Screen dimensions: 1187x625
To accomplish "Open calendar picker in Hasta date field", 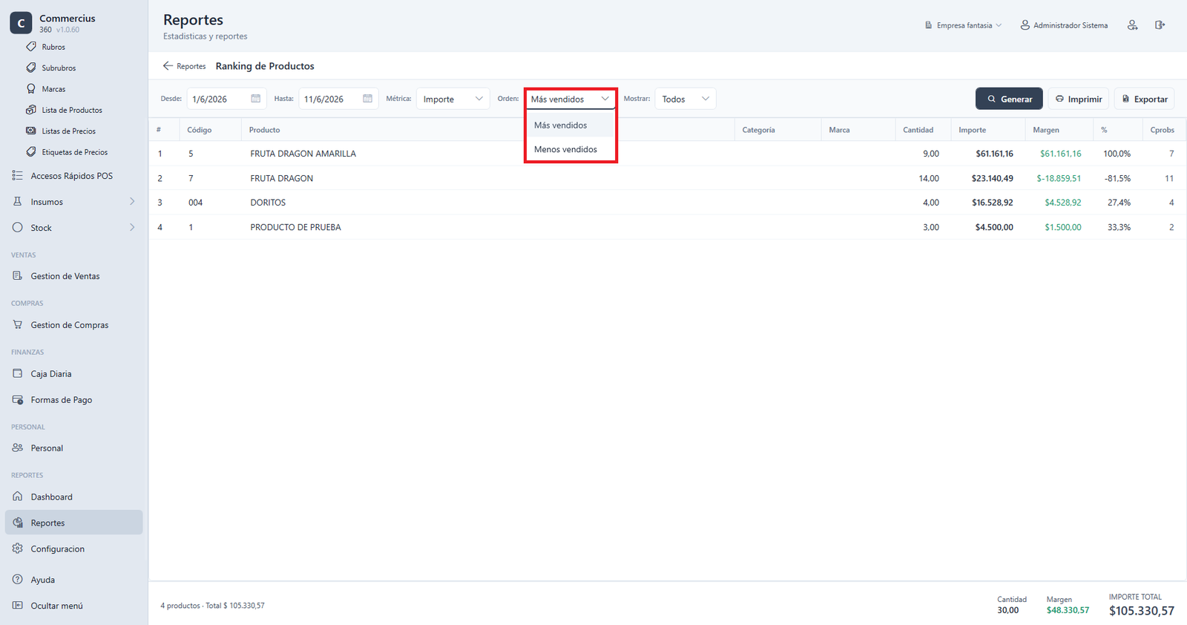I will click(367, 99).
